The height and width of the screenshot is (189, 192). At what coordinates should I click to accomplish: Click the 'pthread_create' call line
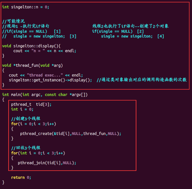tap(71, 134)
